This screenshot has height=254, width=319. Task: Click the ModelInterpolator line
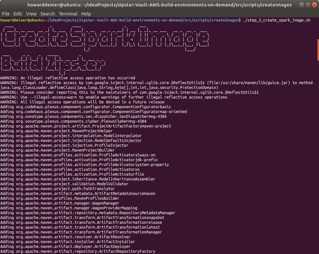tap(71, 136)
